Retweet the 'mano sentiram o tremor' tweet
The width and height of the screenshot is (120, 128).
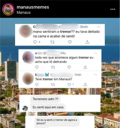(52, 42)
